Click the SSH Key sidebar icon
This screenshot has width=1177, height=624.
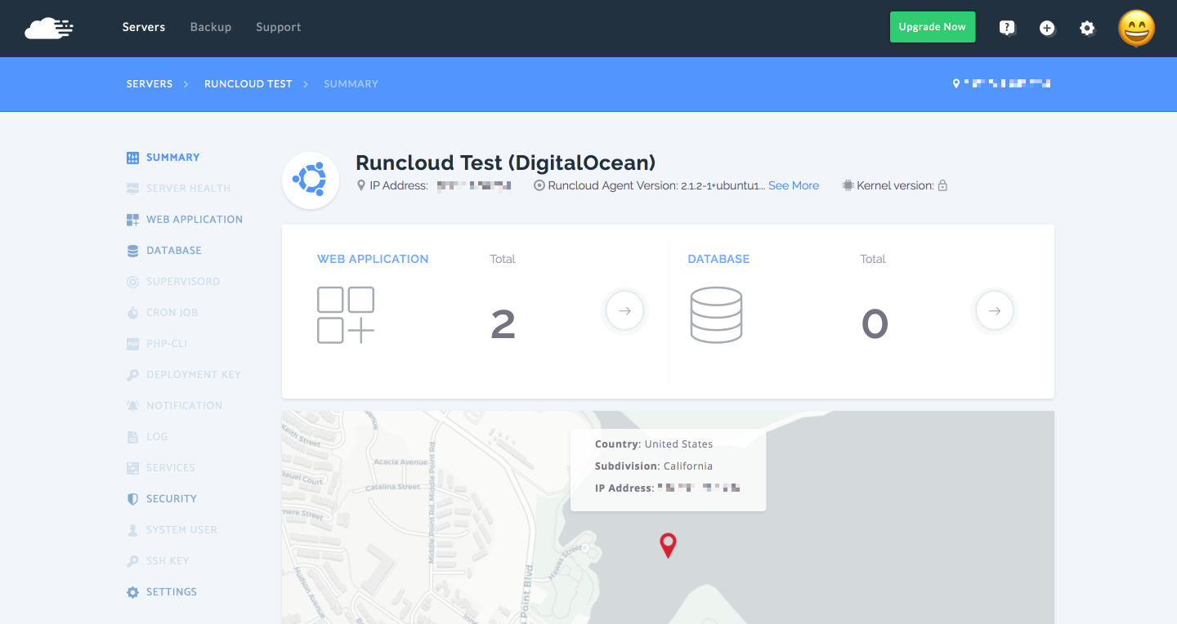click(x=132, y=561)
